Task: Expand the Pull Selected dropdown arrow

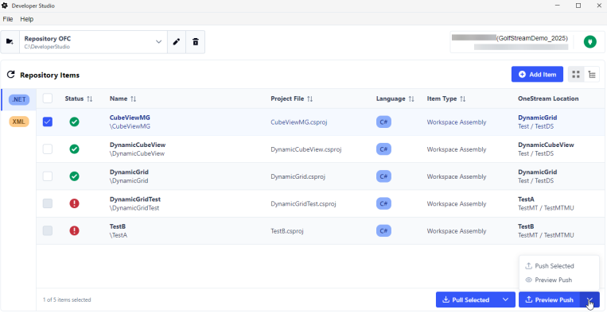Action: [x=506, y=299]
